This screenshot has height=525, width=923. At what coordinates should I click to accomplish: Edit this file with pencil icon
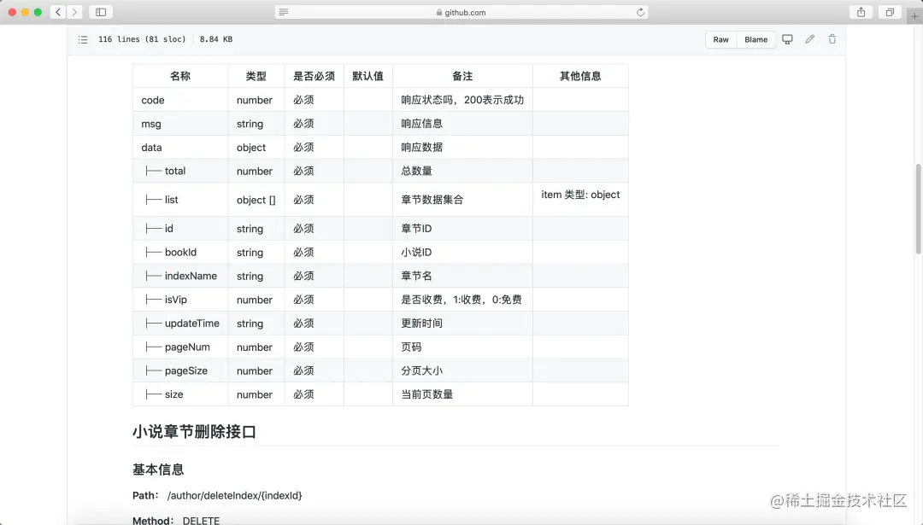pos(810,39)
